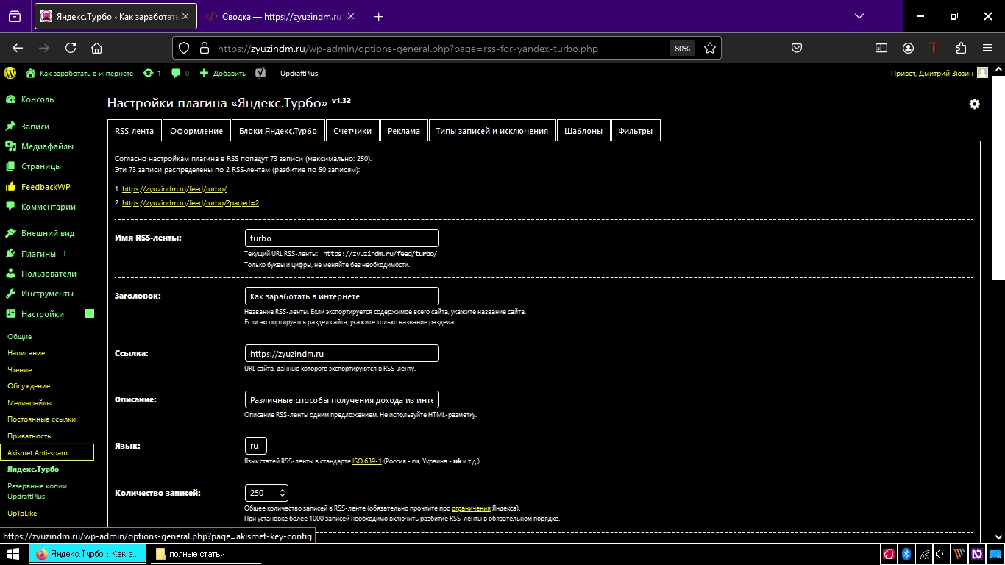Open Консоль dashboard menu

38,99
